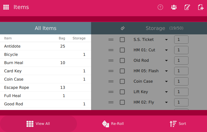Click the Sort button
The image size is (207, 132).
[x=178, y=123]
